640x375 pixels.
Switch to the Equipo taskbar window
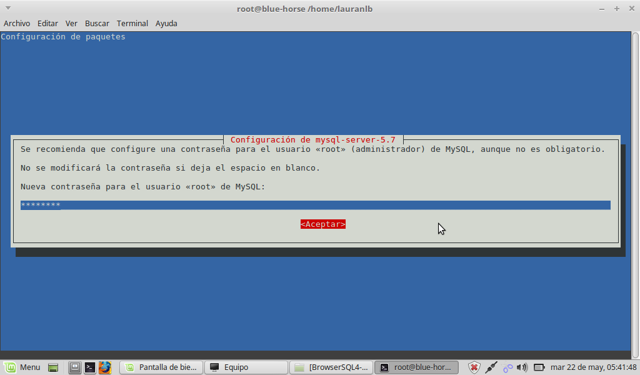click(246, 367)
